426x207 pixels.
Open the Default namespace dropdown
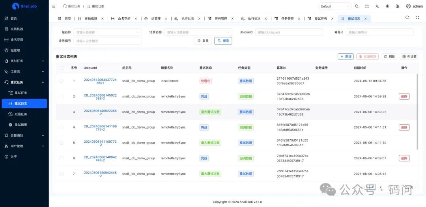[x=335, y=6]
